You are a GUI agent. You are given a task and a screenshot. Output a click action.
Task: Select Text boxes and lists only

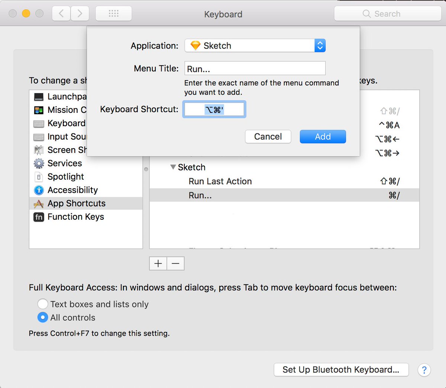43,304
